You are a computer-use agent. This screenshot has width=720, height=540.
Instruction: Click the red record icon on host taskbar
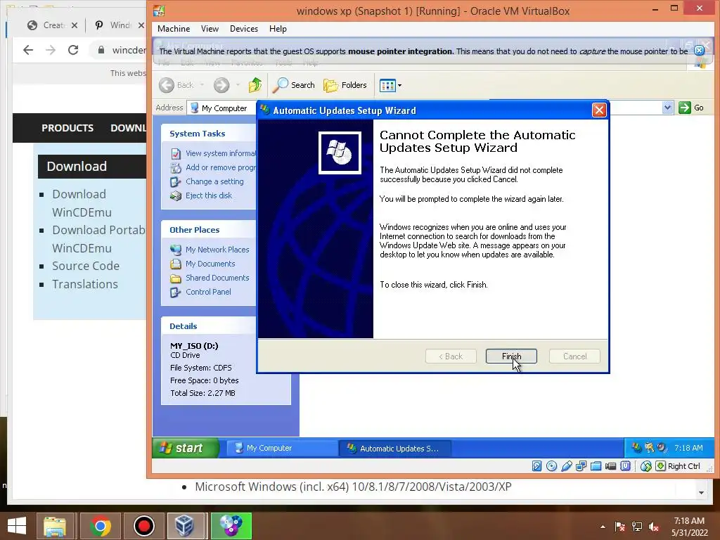(x=143, y=526)
